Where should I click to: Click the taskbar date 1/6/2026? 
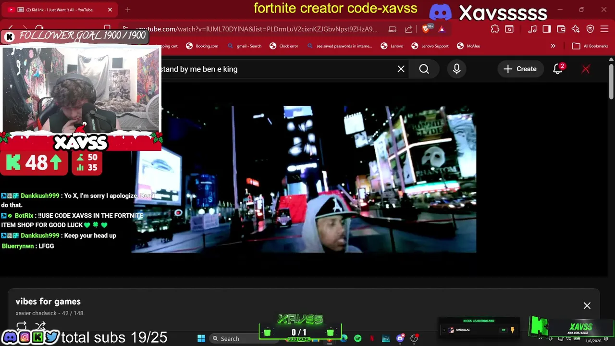[593, 341]
